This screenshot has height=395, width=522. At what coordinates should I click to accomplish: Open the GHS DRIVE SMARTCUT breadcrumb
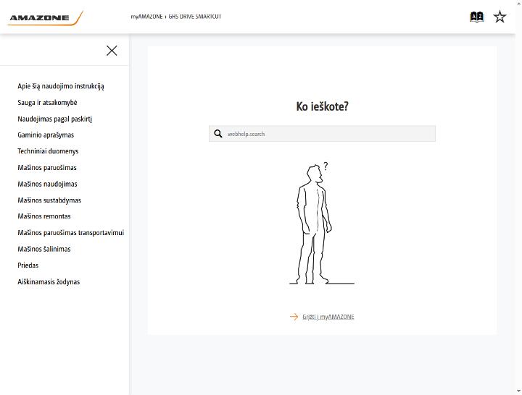pyautogui.click(x=195, y=17)
